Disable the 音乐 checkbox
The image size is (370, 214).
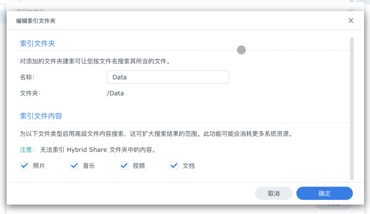point(74,165)
